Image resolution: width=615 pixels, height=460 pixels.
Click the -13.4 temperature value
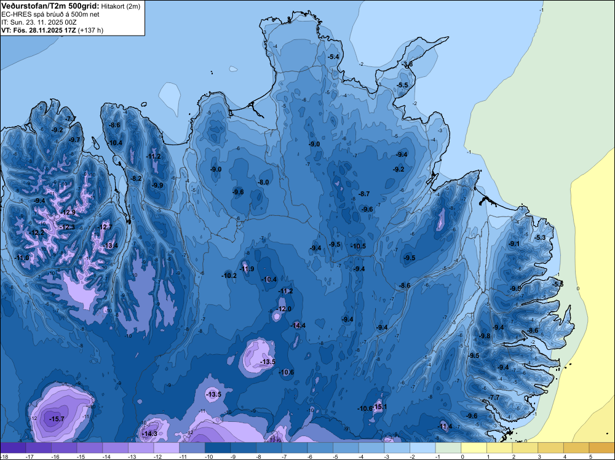click(x=111, y=246)
